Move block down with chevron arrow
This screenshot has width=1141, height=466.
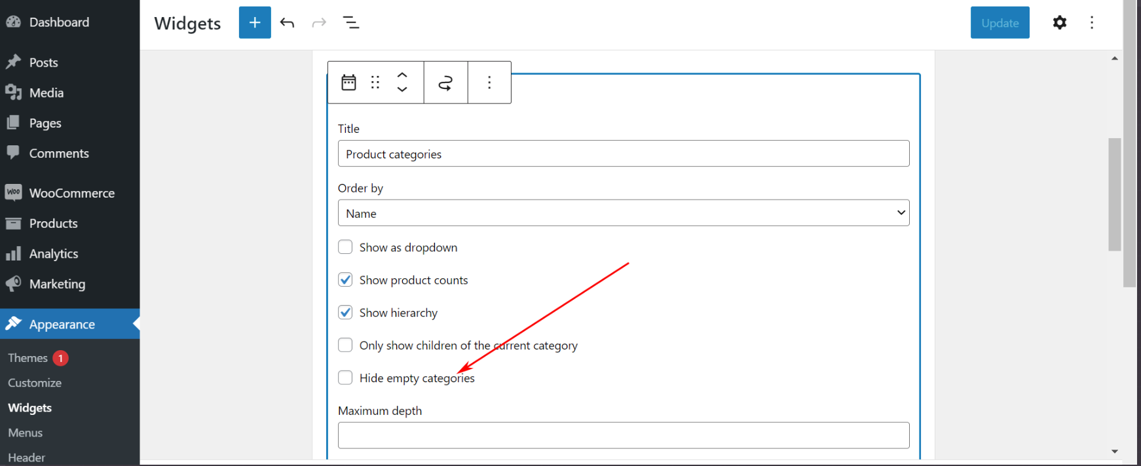402,90
